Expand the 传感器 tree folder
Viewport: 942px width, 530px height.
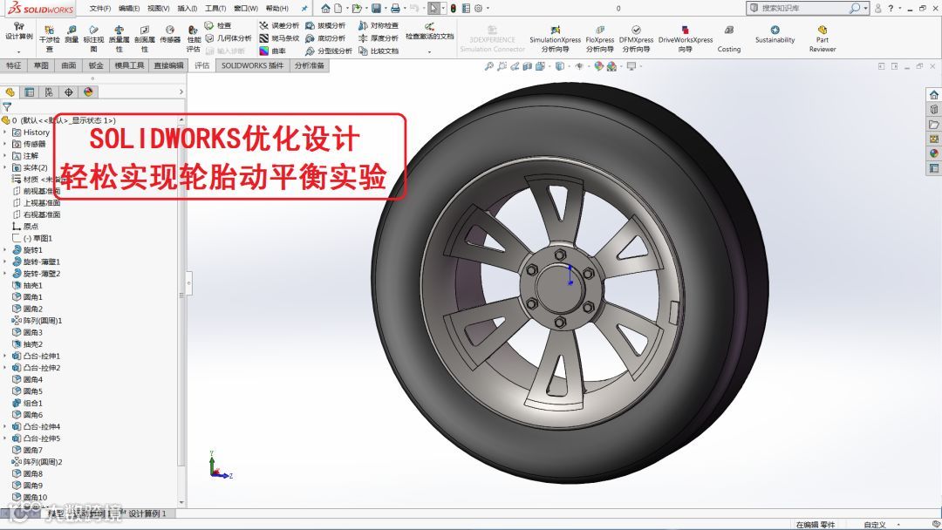pyautogui.click(x=5, y=144)
